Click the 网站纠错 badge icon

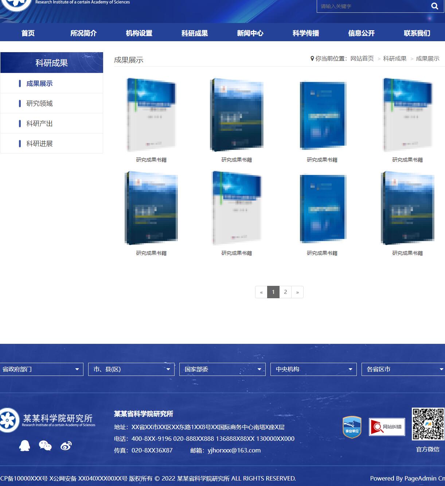387,427
